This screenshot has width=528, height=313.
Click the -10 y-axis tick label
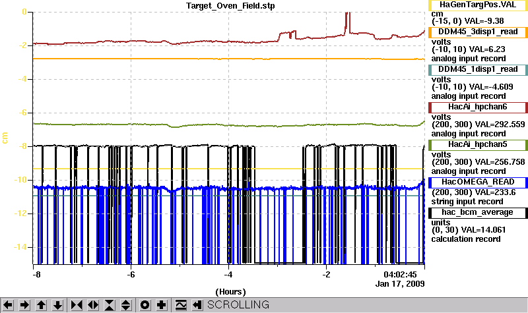[x=20, y=180]
